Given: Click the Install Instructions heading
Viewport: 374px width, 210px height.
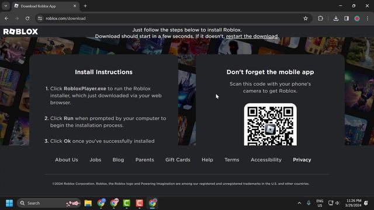Looking at the screenshot, I should [104, 72].
